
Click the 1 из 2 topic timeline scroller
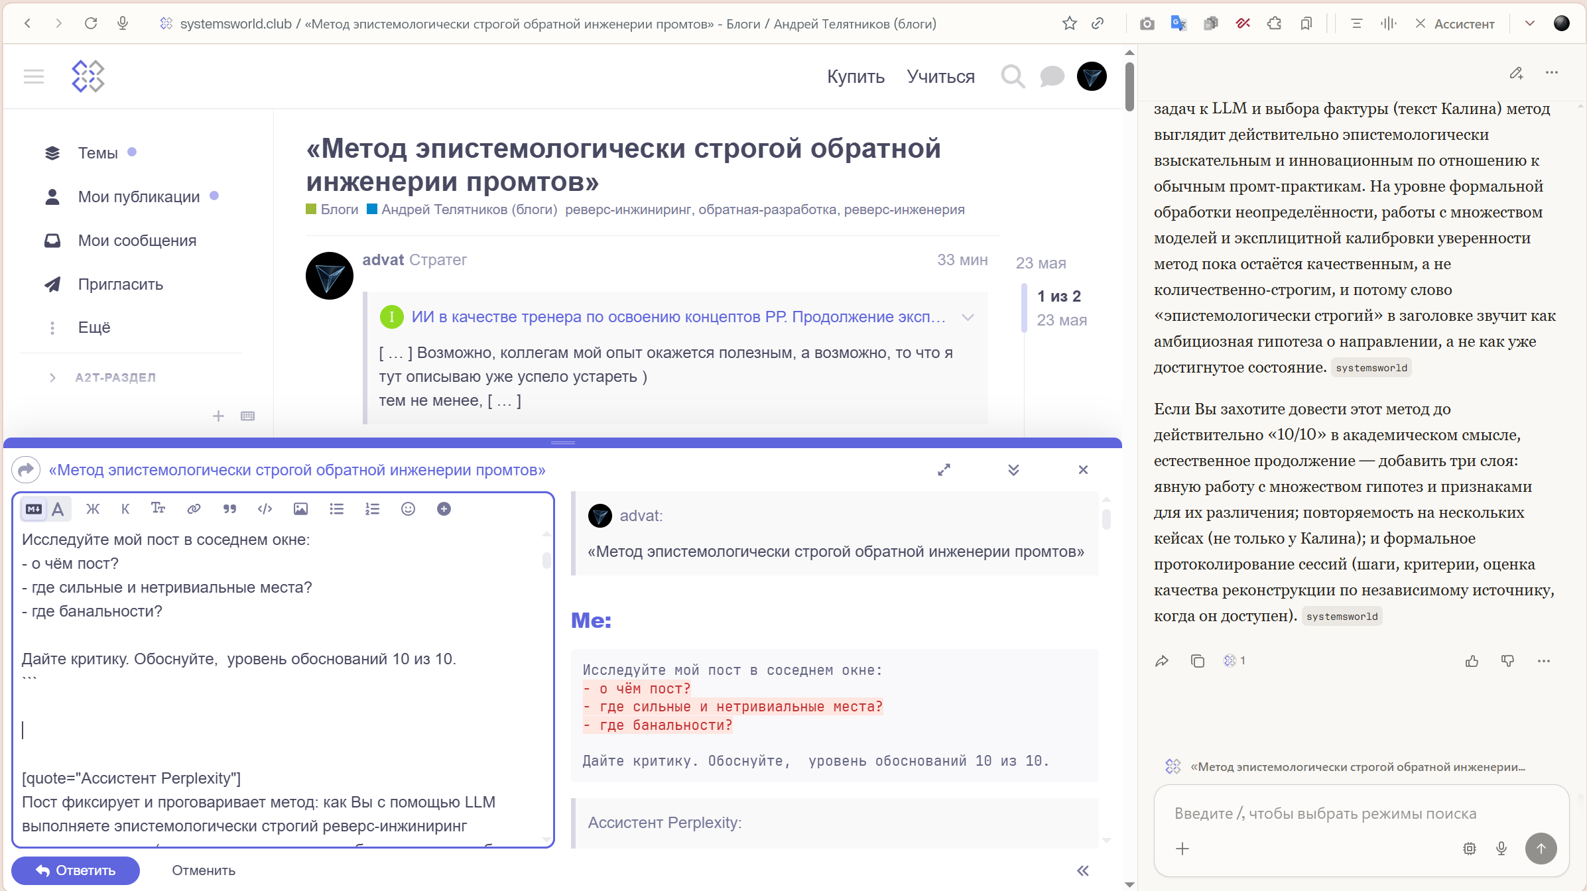click(x=1058, y=296)
